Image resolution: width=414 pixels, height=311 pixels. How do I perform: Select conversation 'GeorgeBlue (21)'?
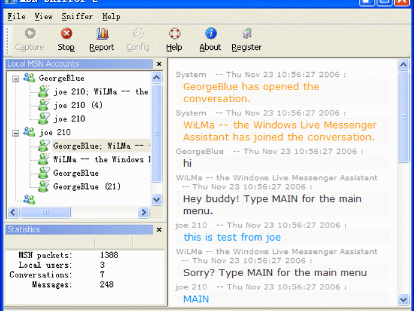click(x=87, y=187)
